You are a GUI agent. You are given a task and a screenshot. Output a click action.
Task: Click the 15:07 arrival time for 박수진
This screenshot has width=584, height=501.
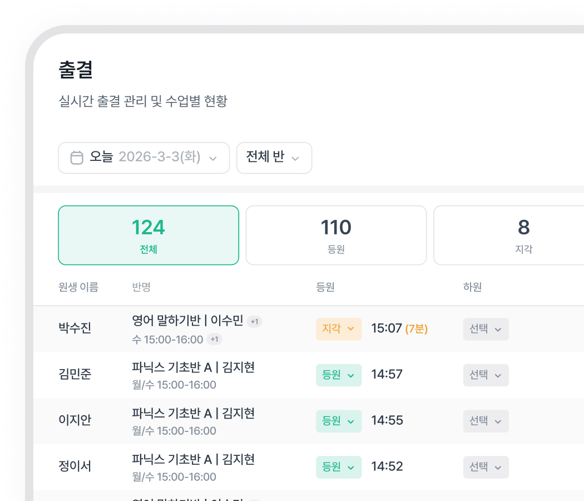[x=386, y=329]
